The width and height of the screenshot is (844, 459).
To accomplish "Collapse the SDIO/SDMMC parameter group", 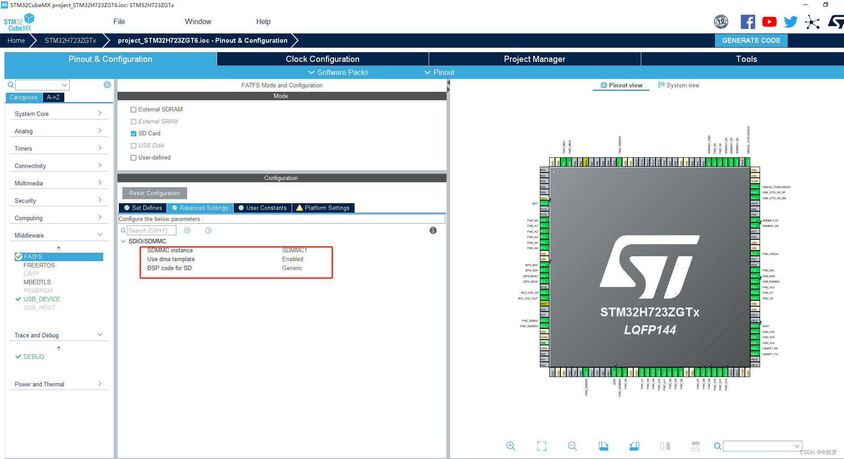I will 124,241.
